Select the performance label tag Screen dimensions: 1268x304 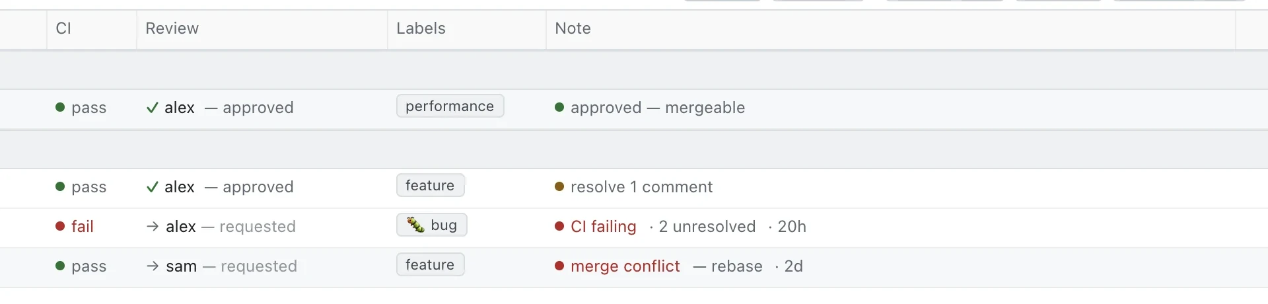(450, 106)
